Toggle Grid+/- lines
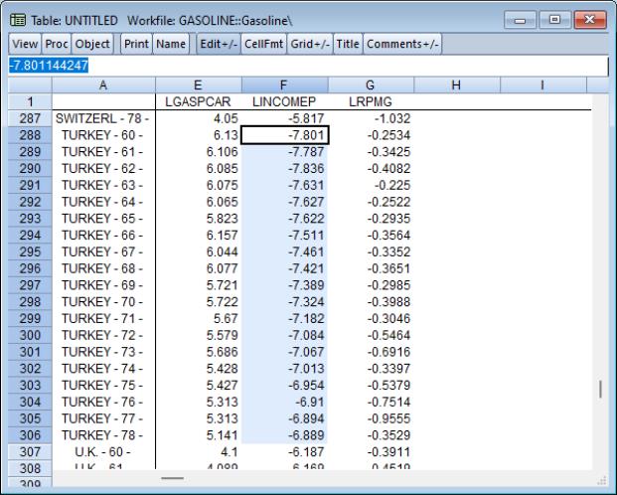This screenshot has width=617, height=495. [308, 45]
